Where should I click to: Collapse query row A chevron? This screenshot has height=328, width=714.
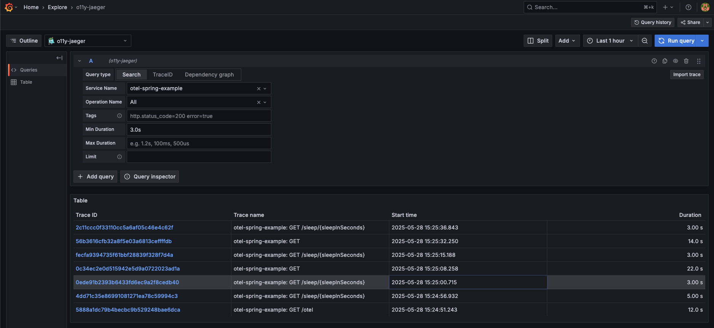pos(80,61)
